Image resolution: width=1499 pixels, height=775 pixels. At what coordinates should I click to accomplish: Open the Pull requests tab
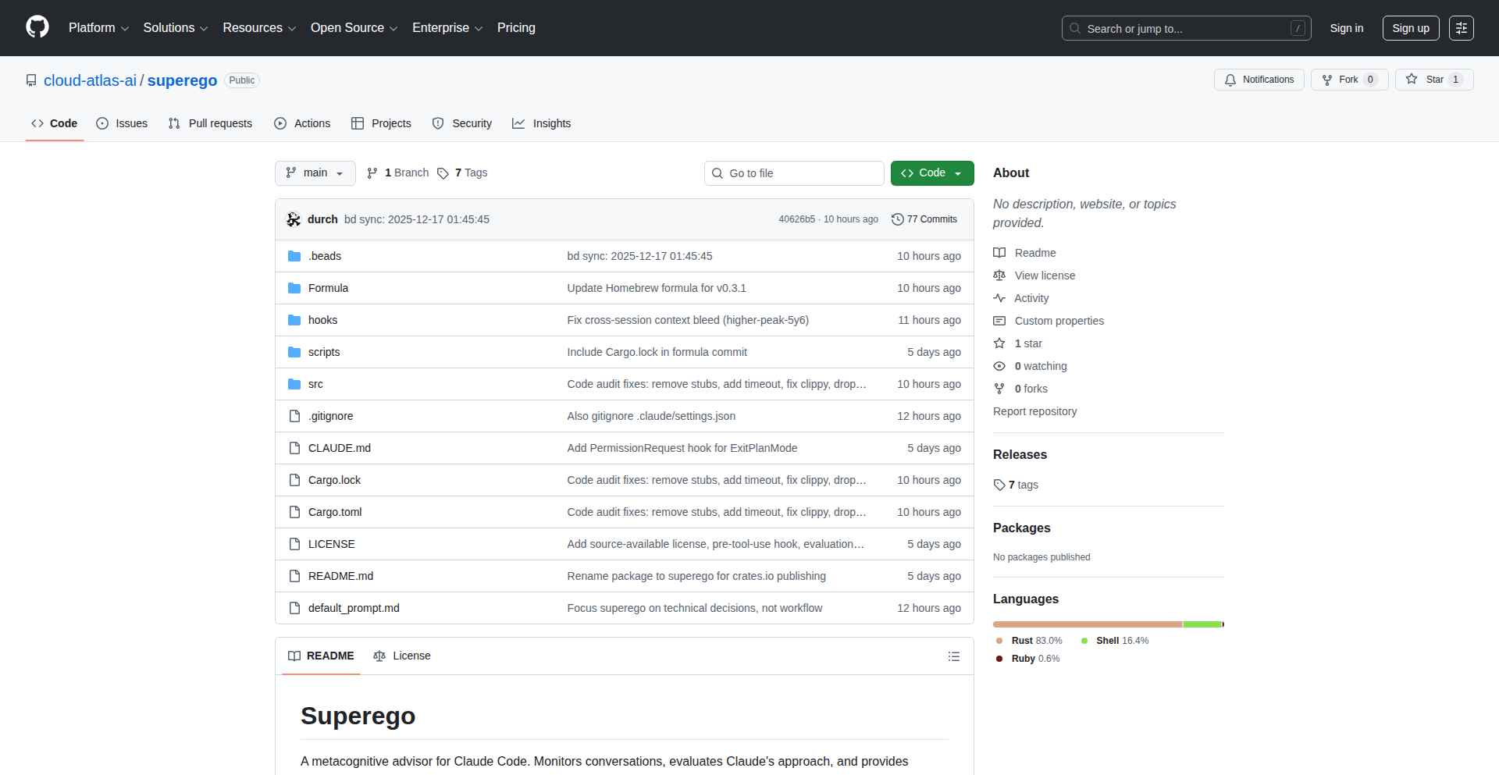tap(211, 123)
